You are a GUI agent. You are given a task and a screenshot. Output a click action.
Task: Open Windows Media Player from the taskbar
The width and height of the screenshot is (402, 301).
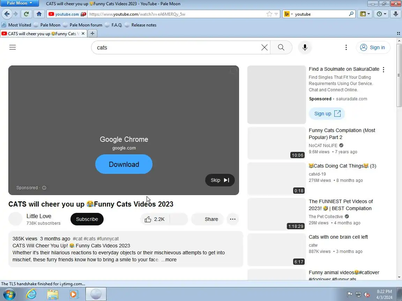click(74, 294)
